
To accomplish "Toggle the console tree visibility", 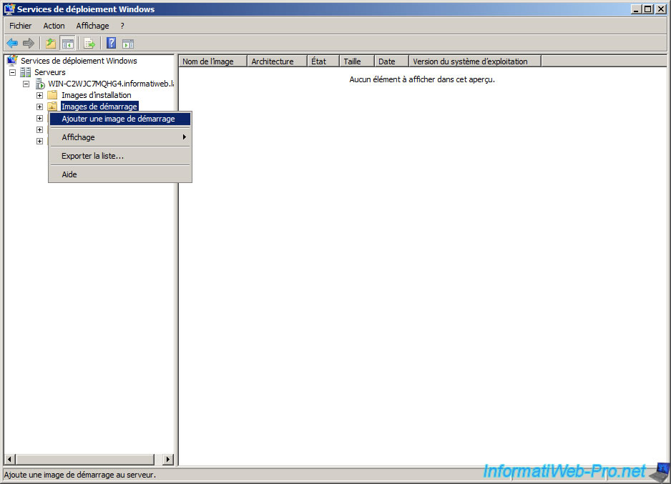I will point(68,43).
